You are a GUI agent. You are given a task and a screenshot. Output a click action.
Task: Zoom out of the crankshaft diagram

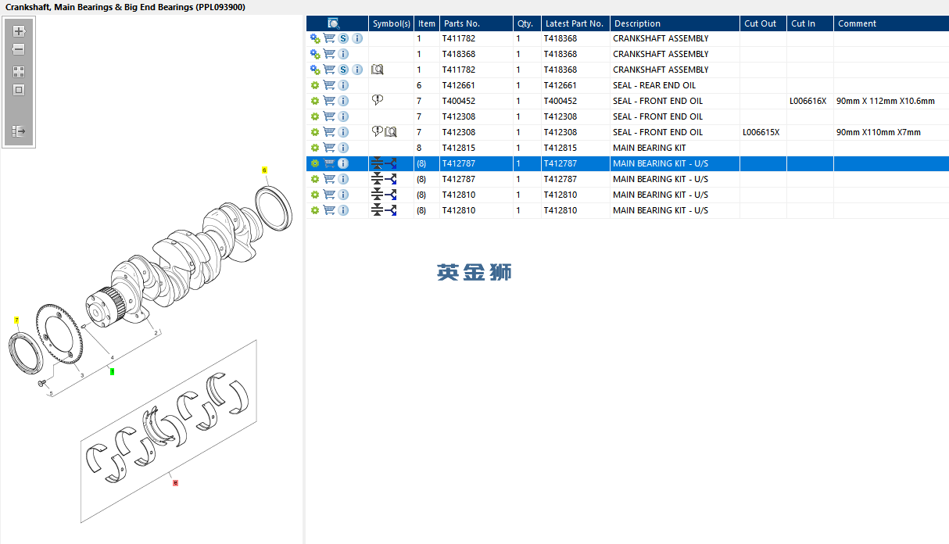click(19, 49)
